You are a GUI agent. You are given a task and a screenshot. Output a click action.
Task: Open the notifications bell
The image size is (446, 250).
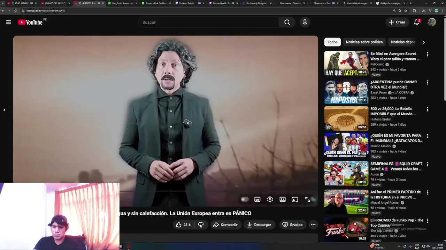coord(417,22)
